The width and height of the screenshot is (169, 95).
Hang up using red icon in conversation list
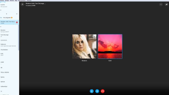[x=17, y=22]
